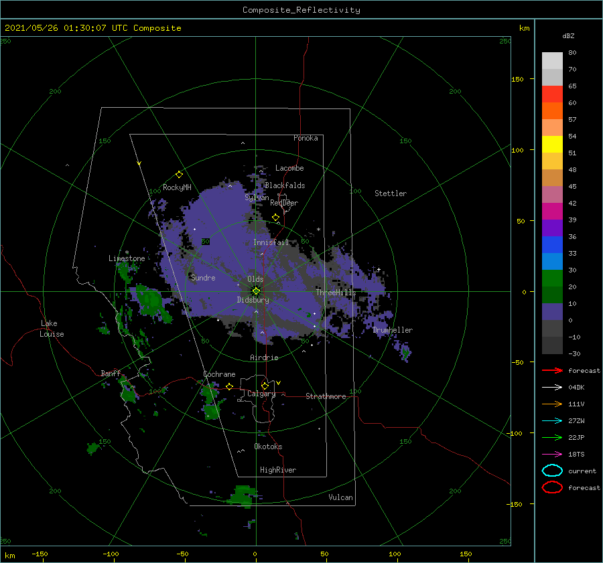Click the Calgary city label
The height and width of the screenshot is (563, 603).
coord(261,394)
